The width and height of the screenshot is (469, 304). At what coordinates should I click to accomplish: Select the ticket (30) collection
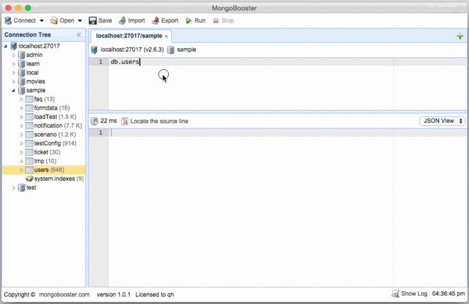pyautogui.click(x=47, y=152)
